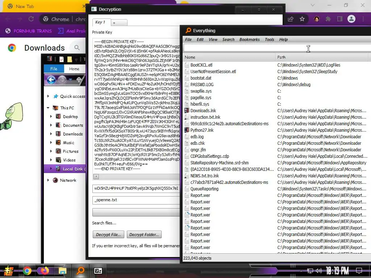Select pagefile.sys in Everything results
The width and height of the screenshot is (371, 278).
(201, 98)
